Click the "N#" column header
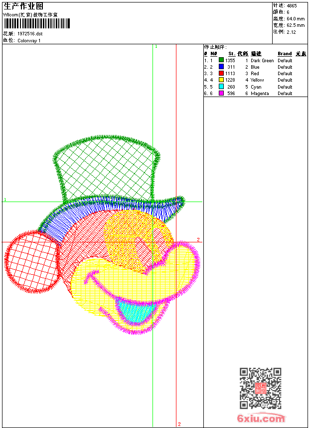 point(214,54)
